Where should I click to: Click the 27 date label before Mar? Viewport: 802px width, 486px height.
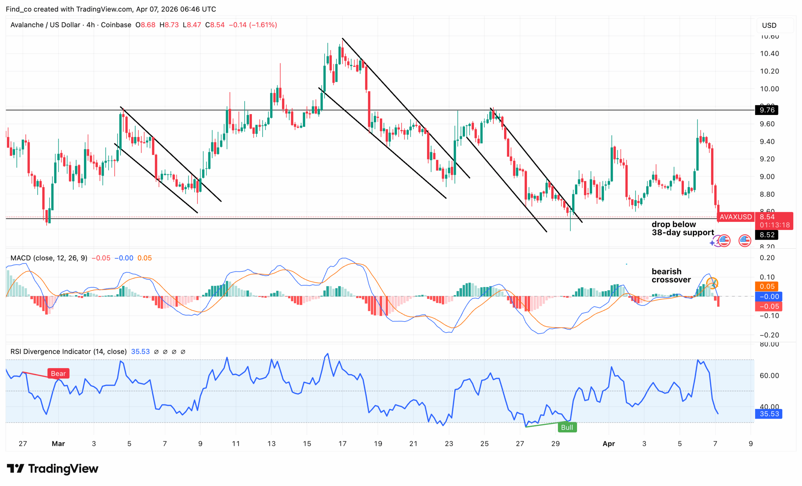(x=23, y=444)
